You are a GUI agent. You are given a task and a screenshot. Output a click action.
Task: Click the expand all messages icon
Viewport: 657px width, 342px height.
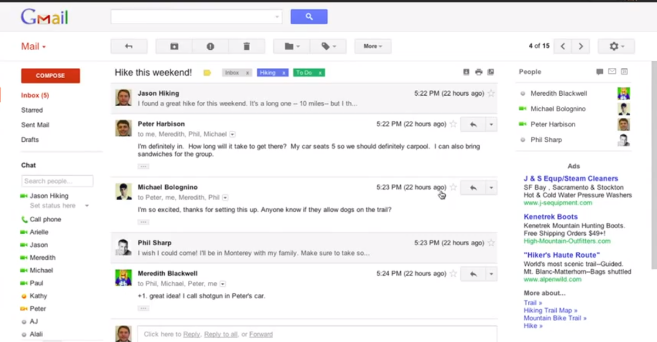466,72
